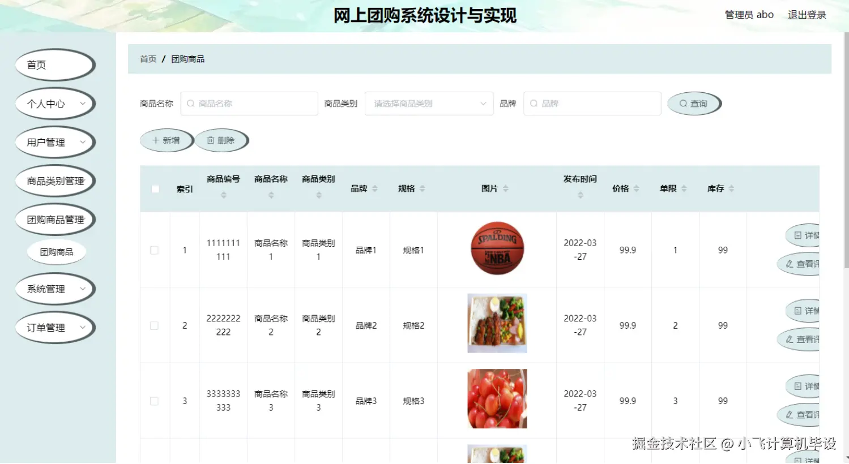Viewport: 849px width, 464px height.
Task: Click the sort icon under 发布时间 header
Action: [x=581, y=195]
